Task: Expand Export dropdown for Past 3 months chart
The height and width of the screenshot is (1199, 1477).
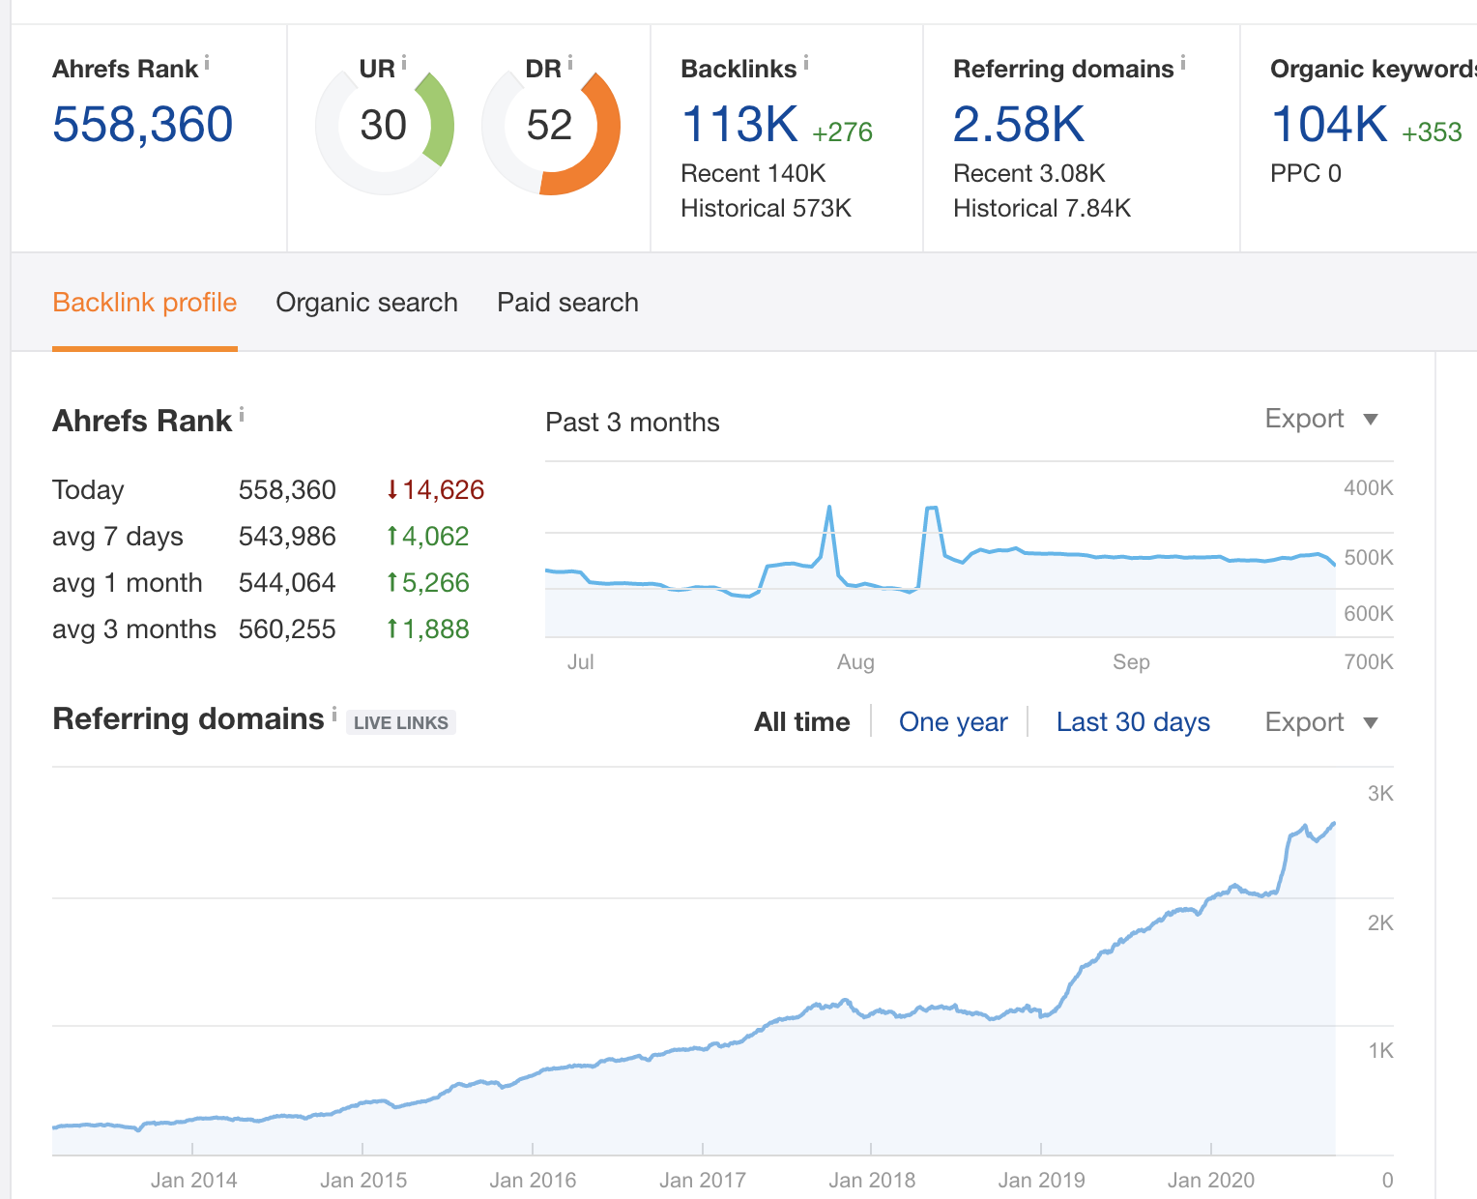Action: pos(1321,419)
